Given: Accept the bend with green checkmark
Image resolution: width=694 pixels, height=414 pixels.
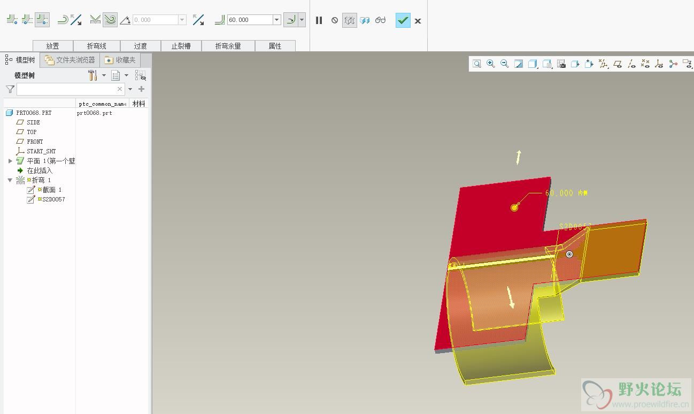Looking at the screenshot, I should point(403,20).
